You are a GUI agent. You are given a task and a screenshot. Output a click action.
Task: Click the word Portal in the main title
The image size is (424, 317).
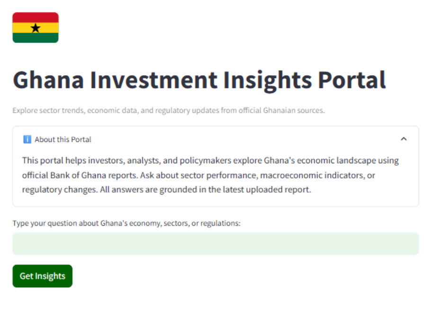point(352,80)
